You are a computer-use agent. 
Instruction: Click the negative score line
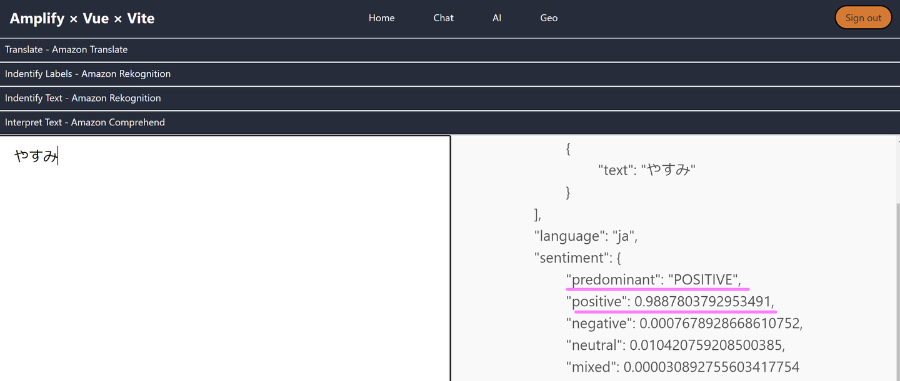coord(684,324)
